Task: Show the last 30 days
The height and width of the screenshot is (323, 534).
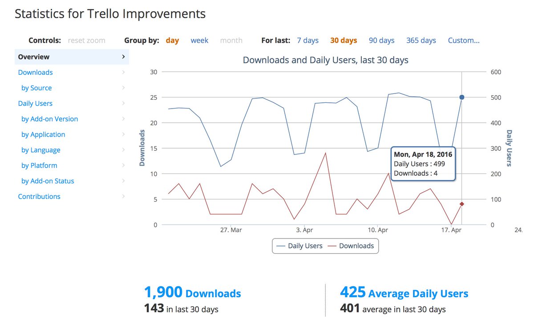Action: [x=344, y=40]
